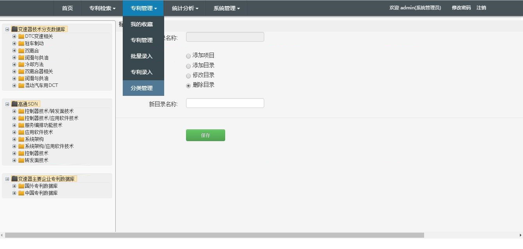The image size is (523, 249).
Task: Select 我的收藏 from the open menu
Action: 141,24
